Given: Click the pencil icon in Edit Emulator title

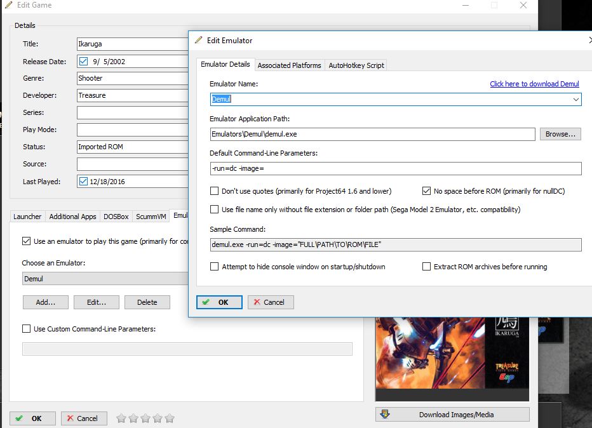Looking at the screenshot, I should click(199, 40).
